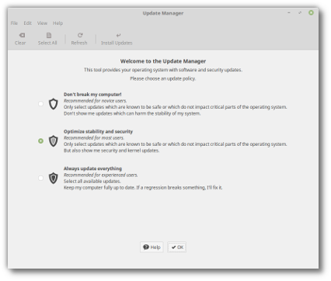Click the shield icon beside Optimize stability and security
The image size is (331, 281).
pos(54,141)
